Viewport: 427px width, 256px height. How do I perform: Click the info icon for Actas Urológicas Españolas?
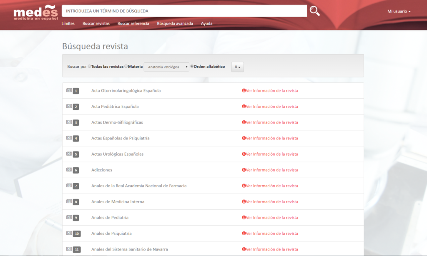pyautogui.click(x=244, y=154)
